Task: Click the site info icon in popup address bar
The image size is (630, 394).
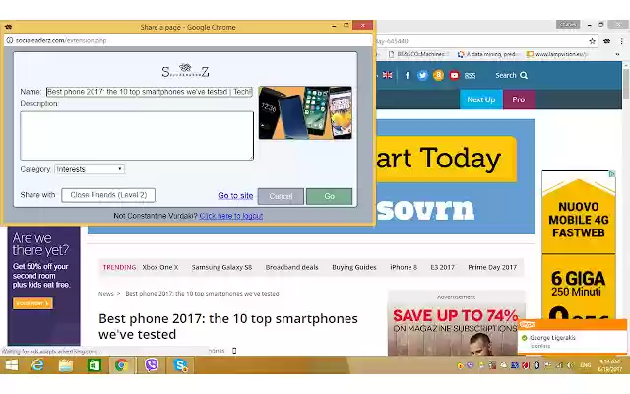Action: [9, 40]
